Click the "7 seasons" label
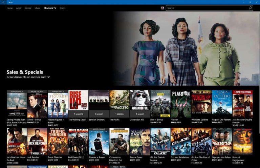Screen dimensions: 260x168 click(78, 114)
